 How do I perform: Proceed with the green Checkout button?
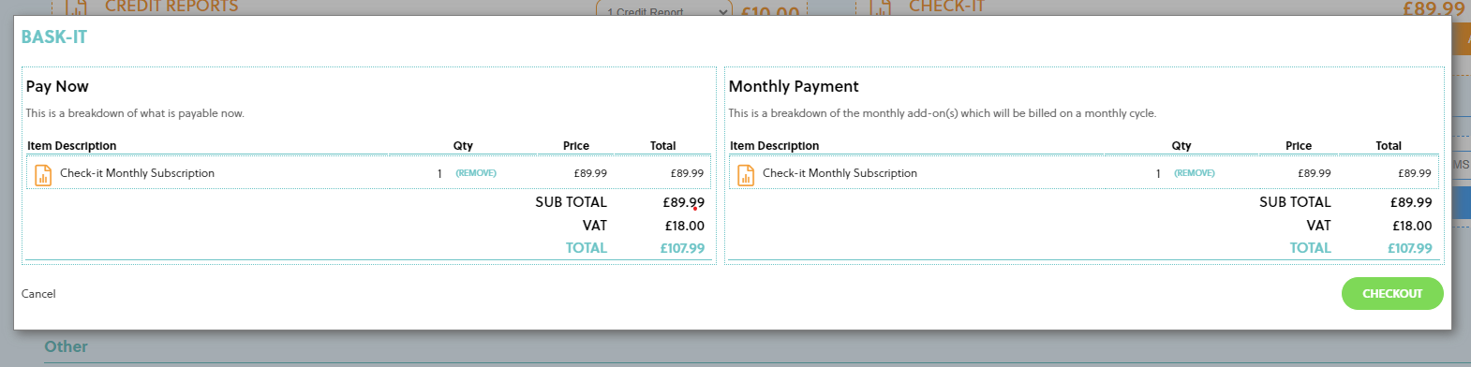1392,294
